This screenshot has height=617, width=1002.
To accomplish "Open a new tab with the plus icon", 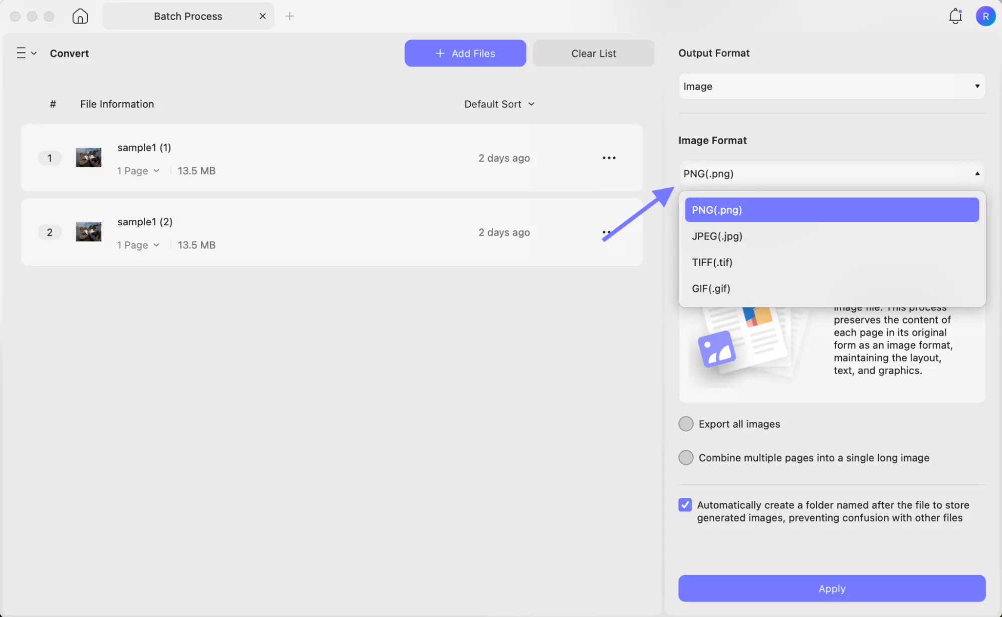I will point(290,16).
